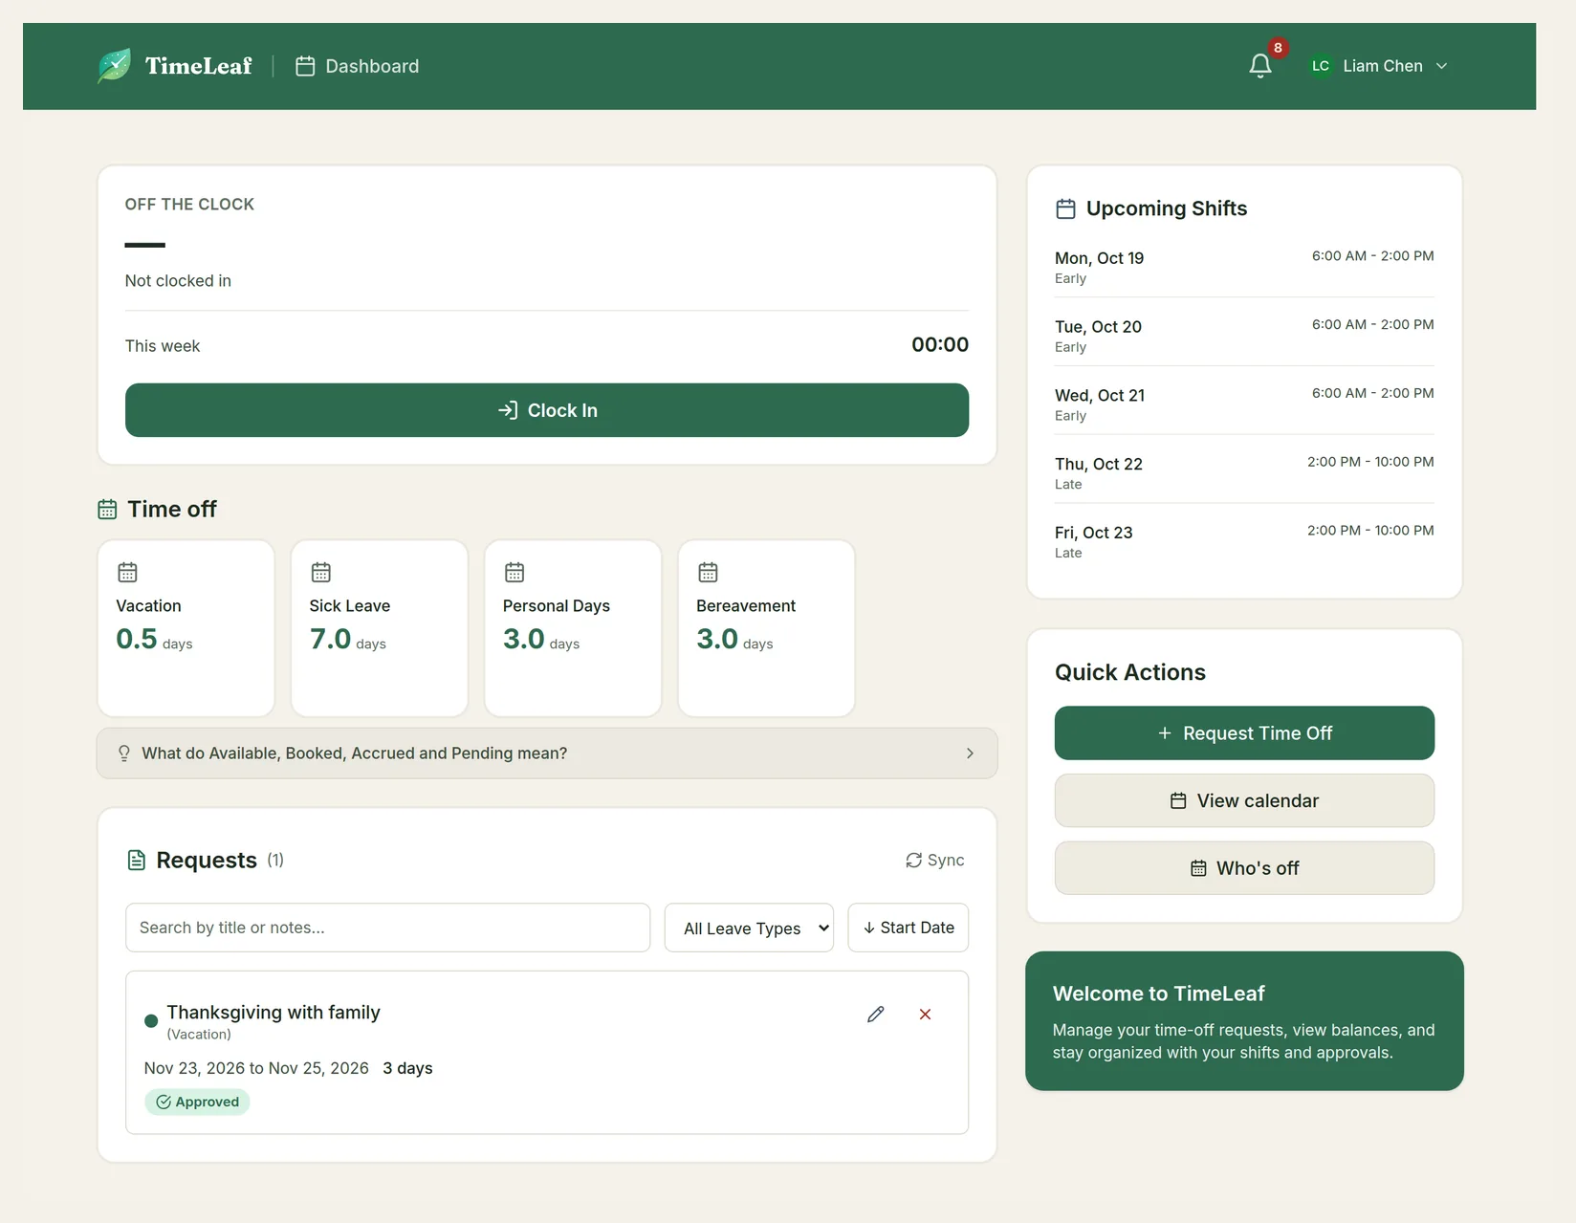This screenshot has height=1223, width=1576.
Task: Click the Dashboard calendar icon in header
Action: pos(305,66)
